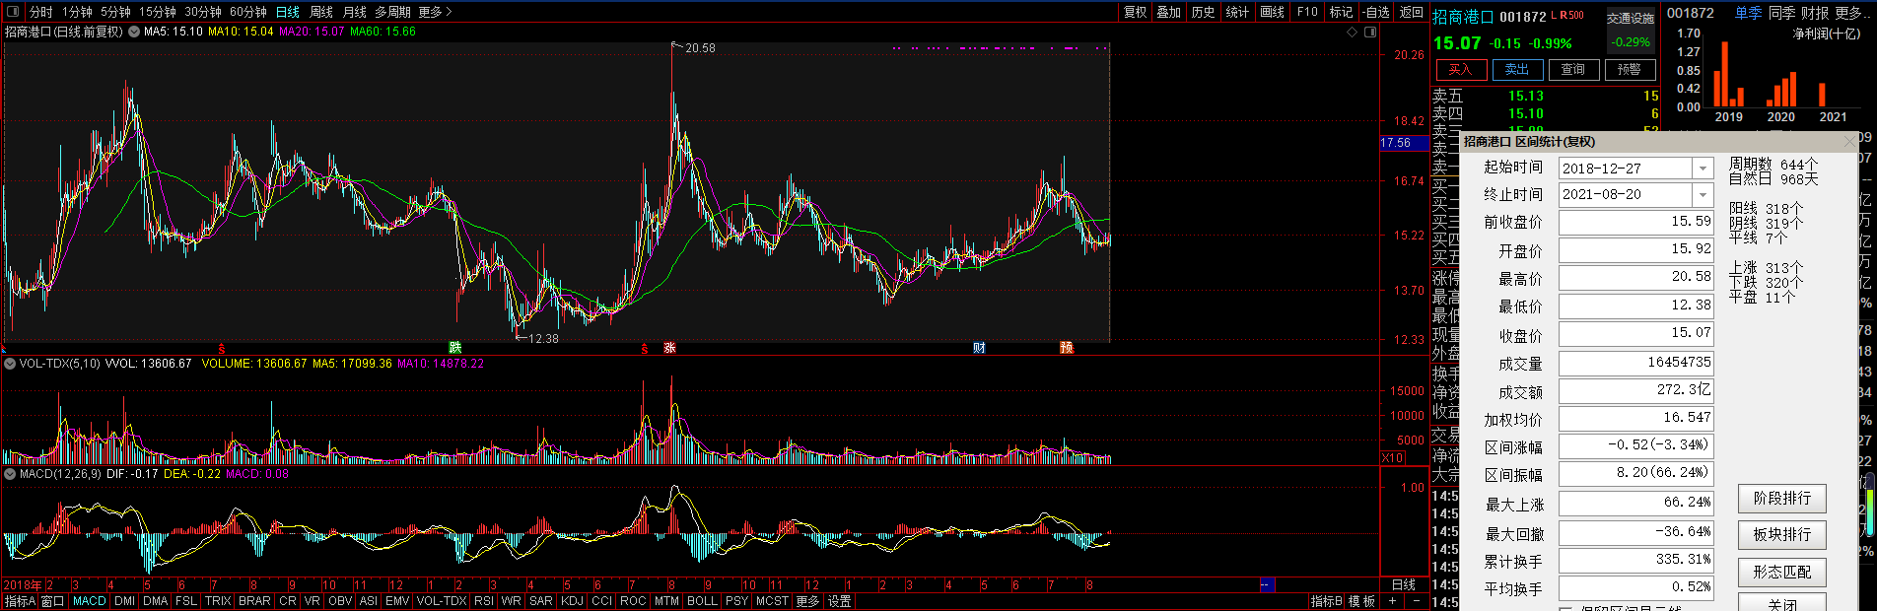The image size is (1877, 611).
Task: Select the RSI indicator tab
Action: click(x=484, y=601)
